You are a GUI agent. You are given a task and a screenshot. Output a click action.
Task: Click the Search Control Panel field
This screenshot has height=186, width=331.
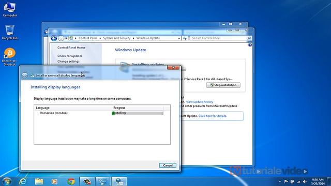218,38
